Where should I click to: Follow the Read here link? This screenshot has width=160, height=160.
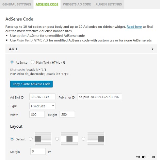[x=134, y=27]
